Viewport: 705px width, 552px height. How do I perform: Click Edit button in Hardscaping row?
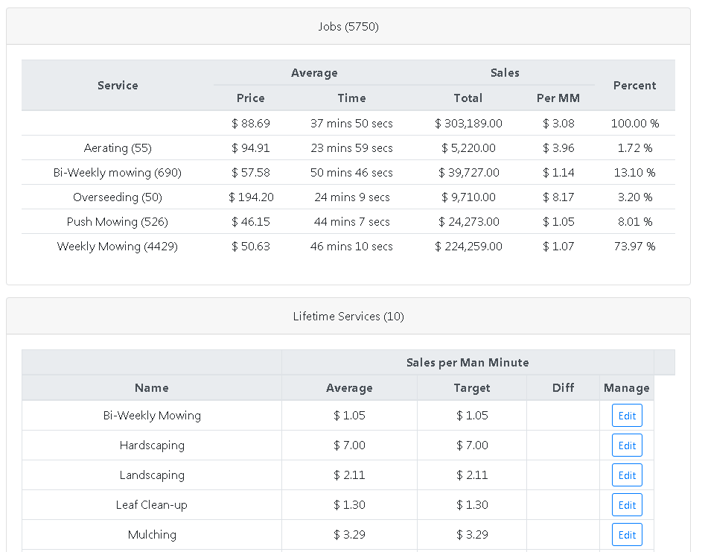click(x=627, y=445)
